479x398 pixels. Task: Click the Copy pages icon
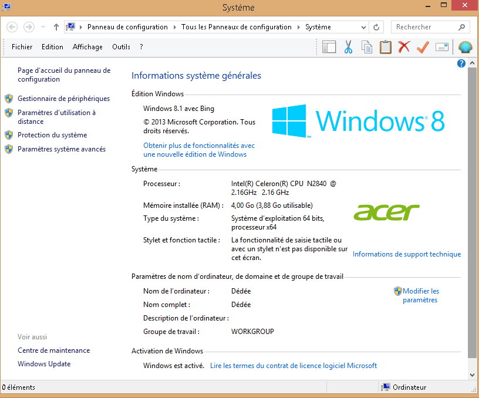(x=367, y=47)
